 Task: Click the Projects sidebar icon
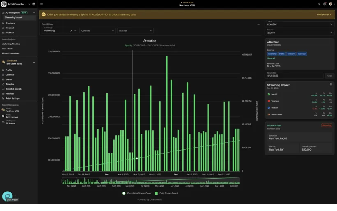point(3,32)
